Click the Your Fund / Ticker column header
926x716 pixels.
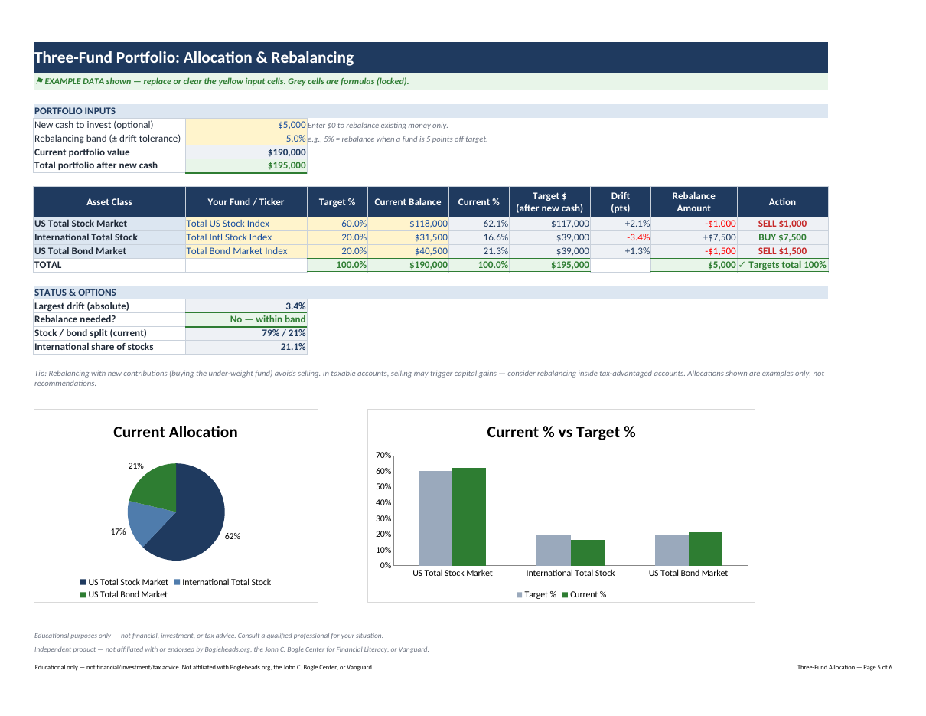pyautogui.click(x=246, y=202)
